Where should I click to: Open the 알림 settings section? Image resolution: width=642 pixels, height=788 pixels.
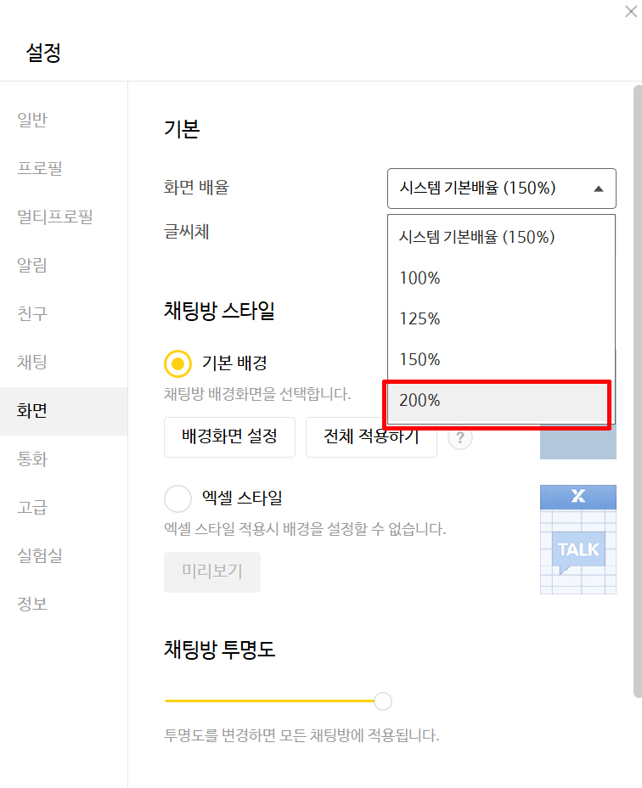click(64, 265)
